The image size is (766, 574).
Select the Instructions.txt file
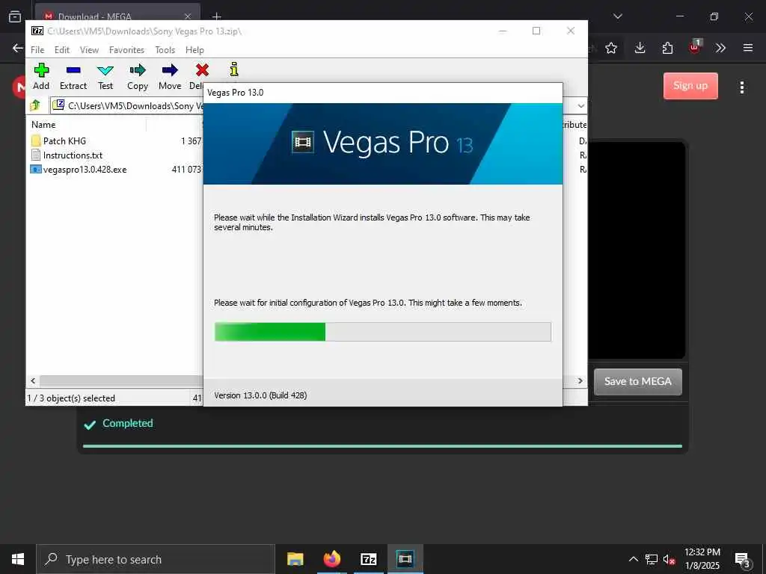click(x=73, y=155)
